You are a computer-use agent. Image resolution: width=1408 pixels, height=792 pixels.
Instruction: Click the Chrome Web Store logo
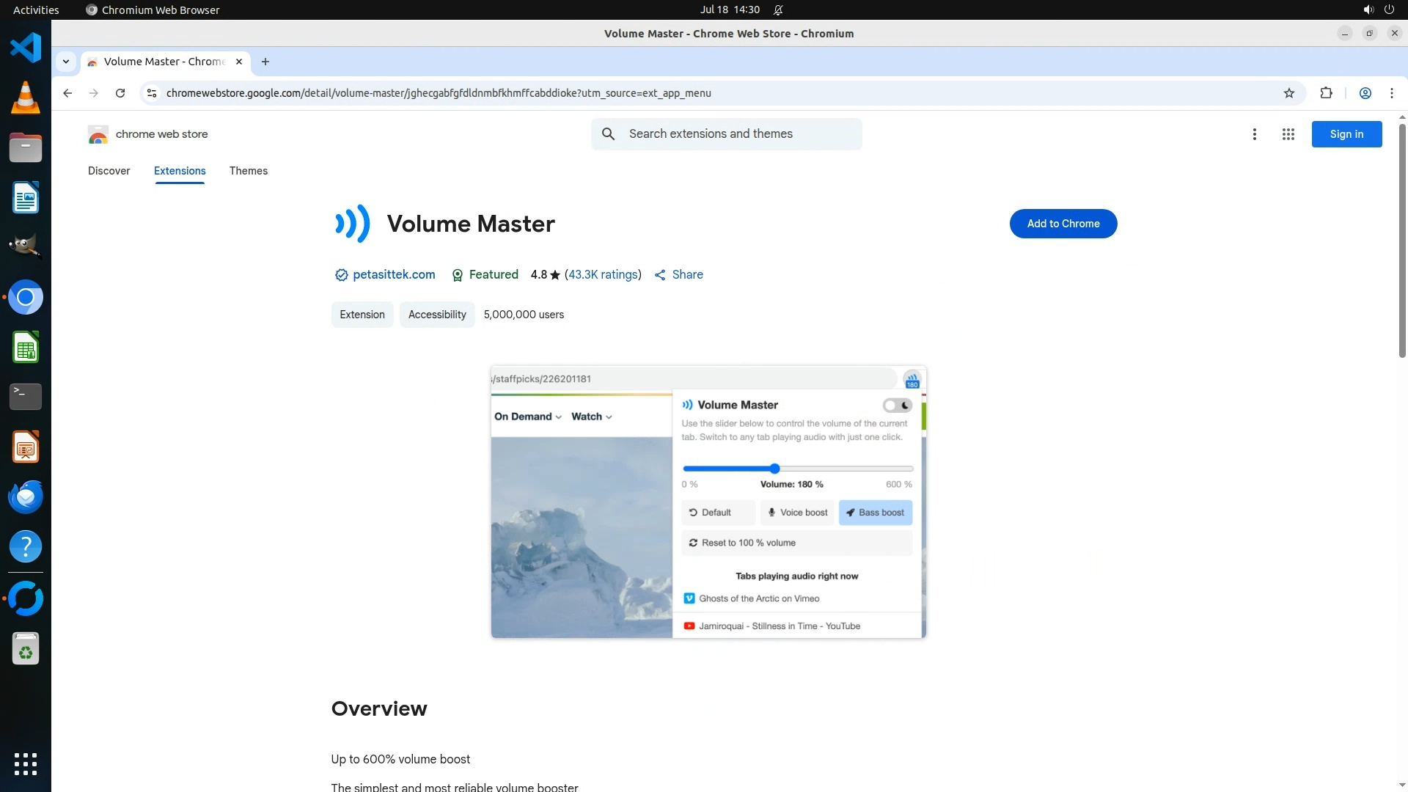[98, 134]
